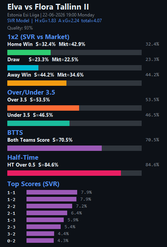Click the cyan Draw probability bar
The image size is (167, 247).
click(x=23, y=68)
